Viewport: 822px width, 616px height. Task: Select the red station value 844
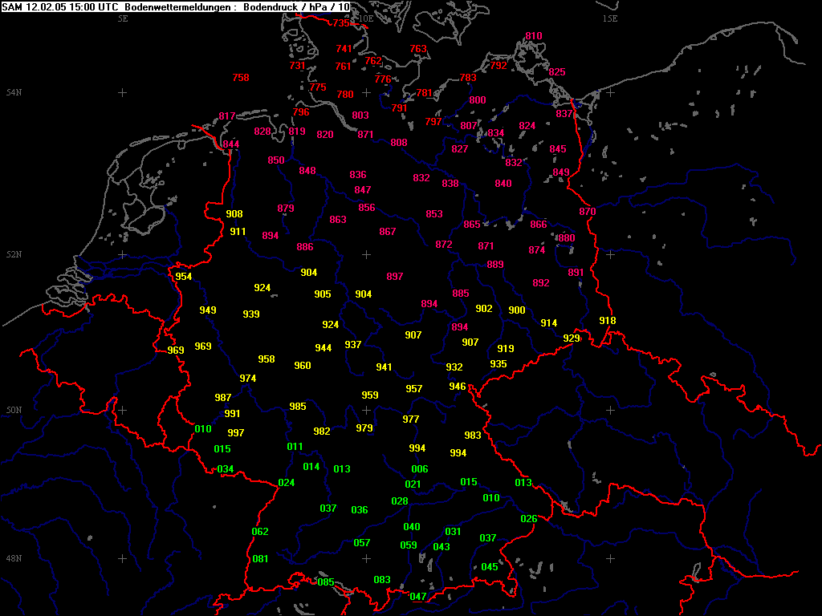click(x=231, y=144)
